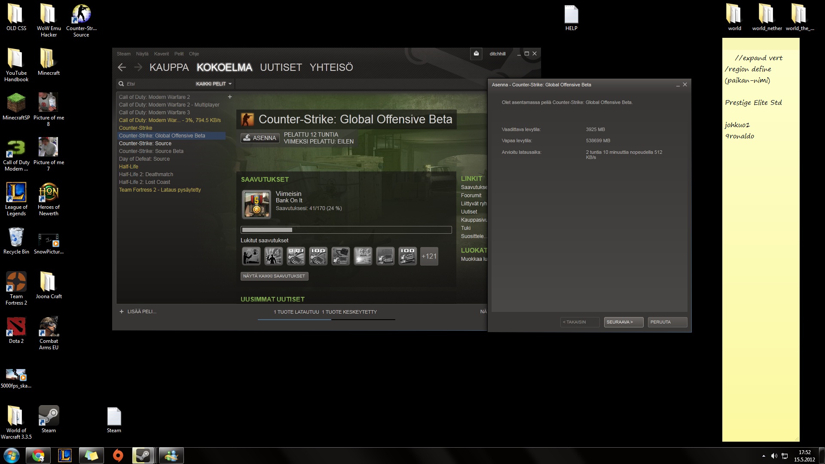Click the Etsi search field
825x464 pixels.
pyautogui.click(x=159, y=84)
